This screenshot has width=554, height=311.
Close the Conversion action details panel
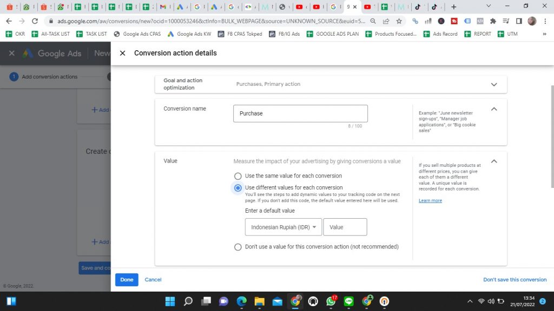(122, 53)
